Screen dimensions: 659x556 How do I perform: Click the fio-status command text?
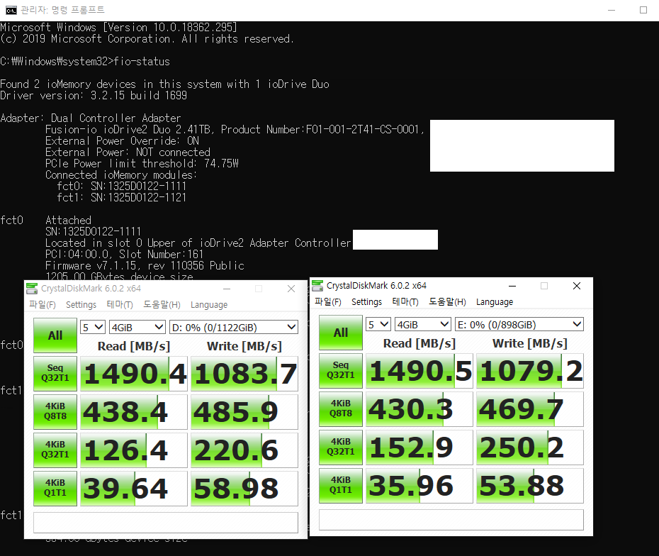[142, 62]
